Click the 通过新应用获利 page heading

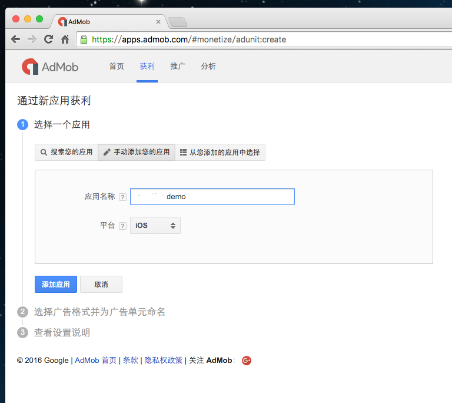tap(54, 101)
